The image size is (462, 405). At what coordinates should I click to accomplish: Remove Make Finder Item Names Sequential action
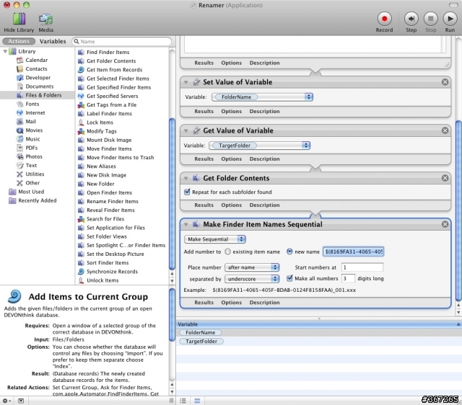445,224
